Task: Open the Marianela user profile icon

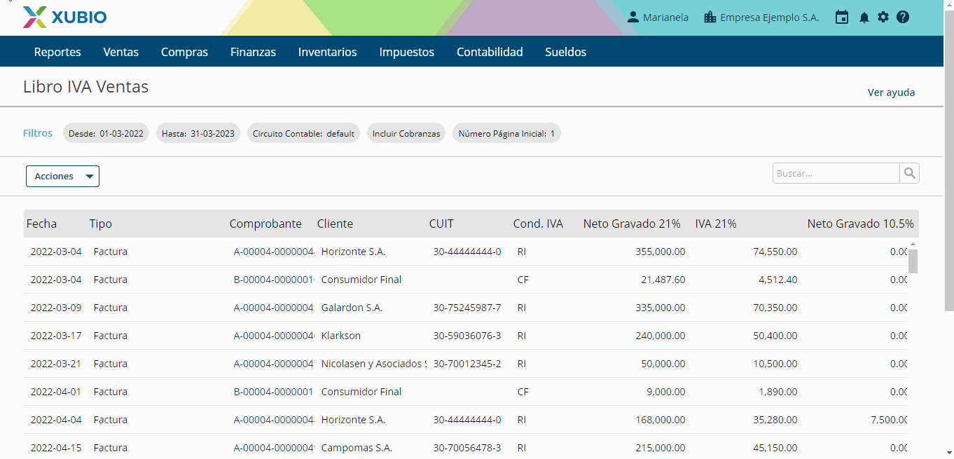Action: (633, 18)
